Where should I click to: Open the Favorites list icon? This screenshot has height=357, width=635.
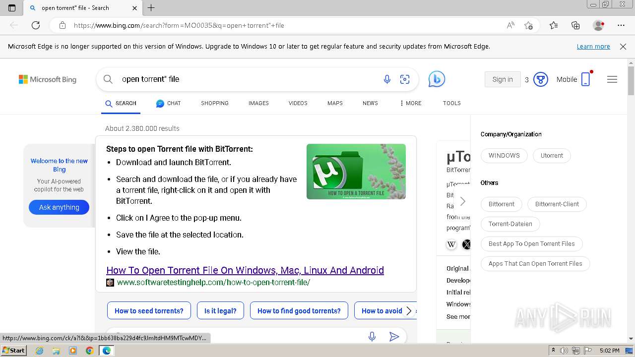coord(554,25)
